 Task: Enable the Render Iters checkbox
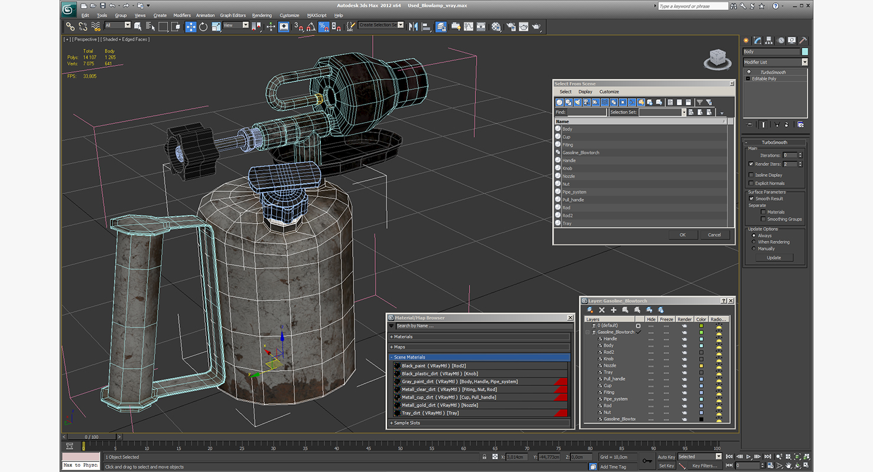(751, 164)
